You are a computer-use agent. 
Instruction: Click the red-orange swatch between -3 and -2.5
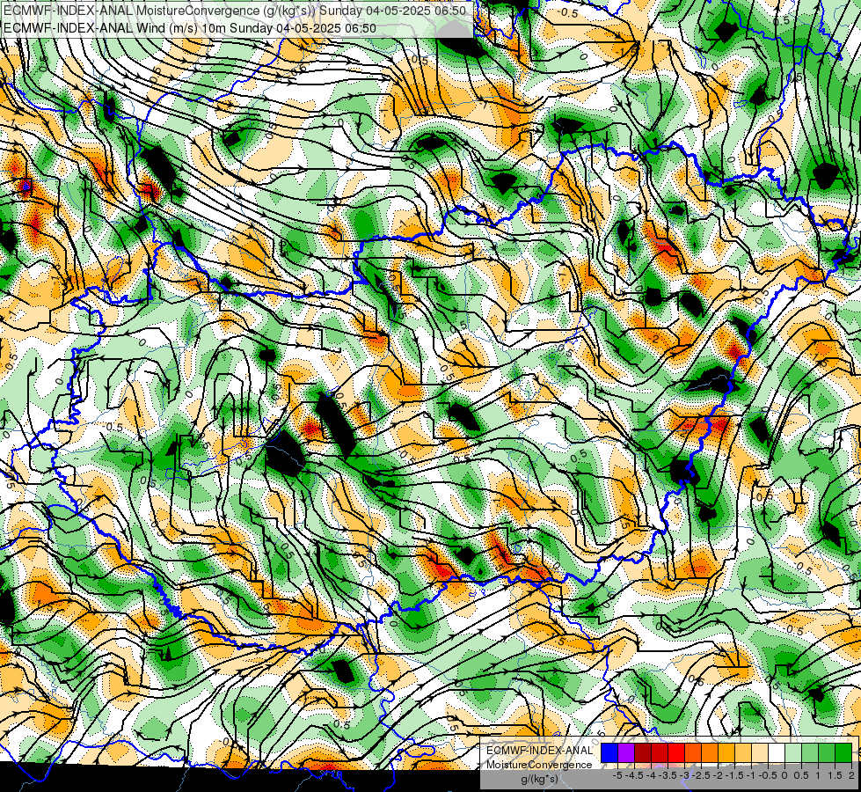point(693,752)
